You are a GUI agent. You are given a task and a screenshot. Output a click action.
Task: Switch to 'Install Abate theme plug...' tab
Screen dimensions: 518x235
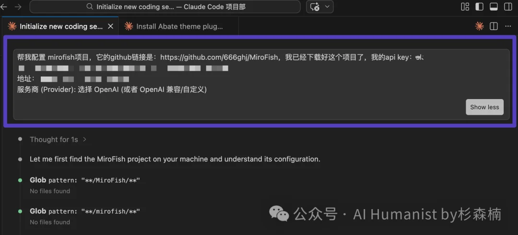click(179, 26)
